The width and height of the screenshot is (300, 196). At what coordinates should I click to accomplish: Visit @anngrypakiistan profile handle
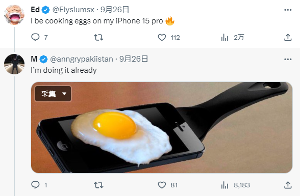(82, 59)
